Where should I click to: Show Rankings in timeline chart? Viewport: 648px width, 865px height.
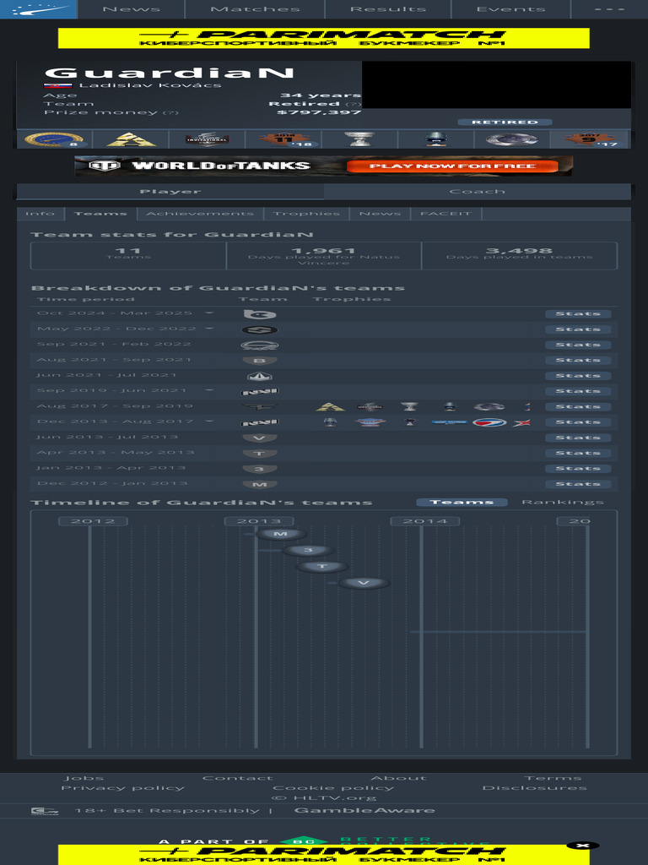(563, 502)
